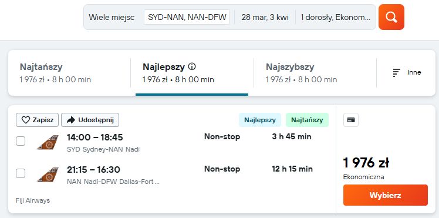Click the Ekonomiczna class label under price
Screen dimensions: 439x218
click(x=364, y=177)
